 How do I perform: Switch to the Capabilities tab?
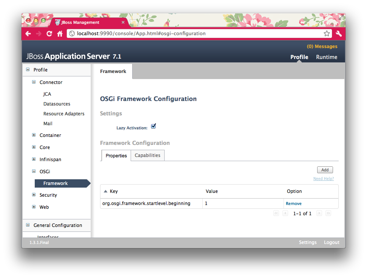pyautogui.click(x=148, y=155)
